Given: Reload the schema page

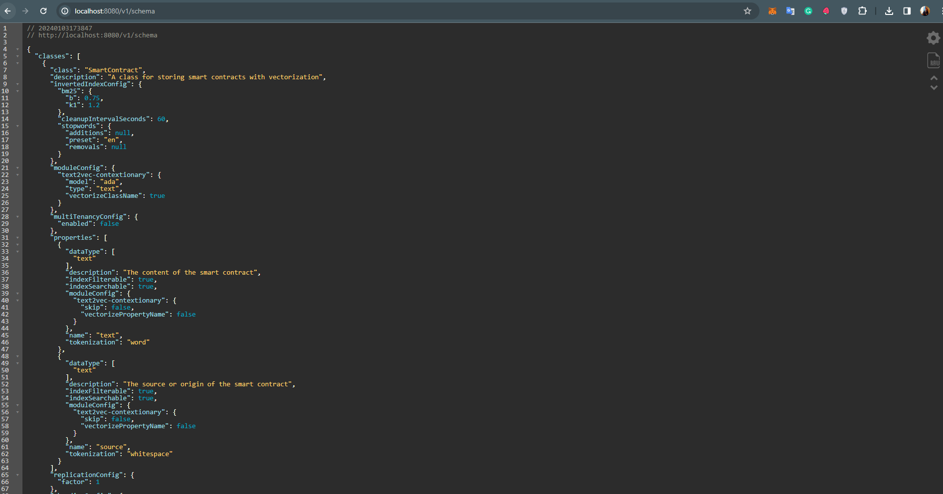Looking at the screenshot, I should [x=43, y=11].
